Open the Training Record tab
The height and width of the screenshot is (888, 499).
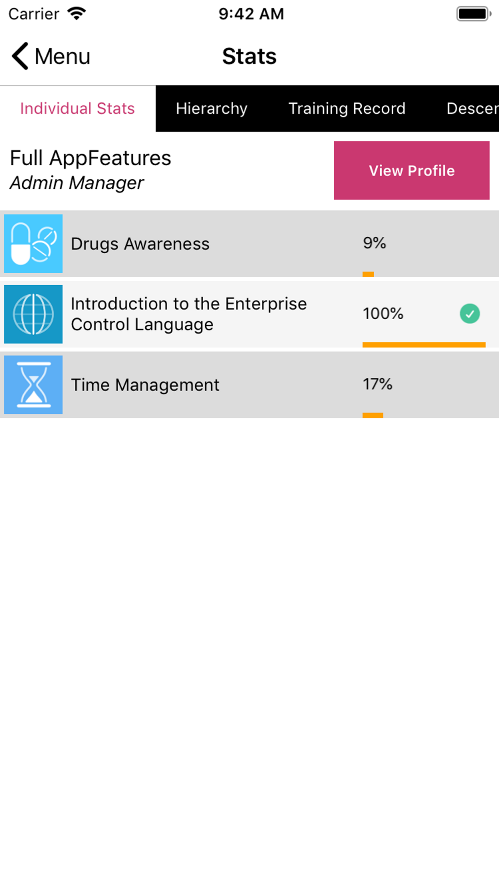[347, 108]
